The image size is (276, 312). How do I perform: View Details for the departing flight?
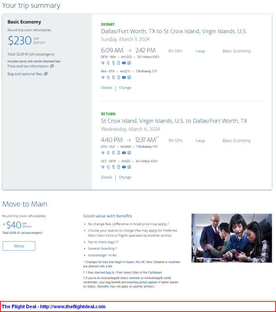click(x=106, y=88)
